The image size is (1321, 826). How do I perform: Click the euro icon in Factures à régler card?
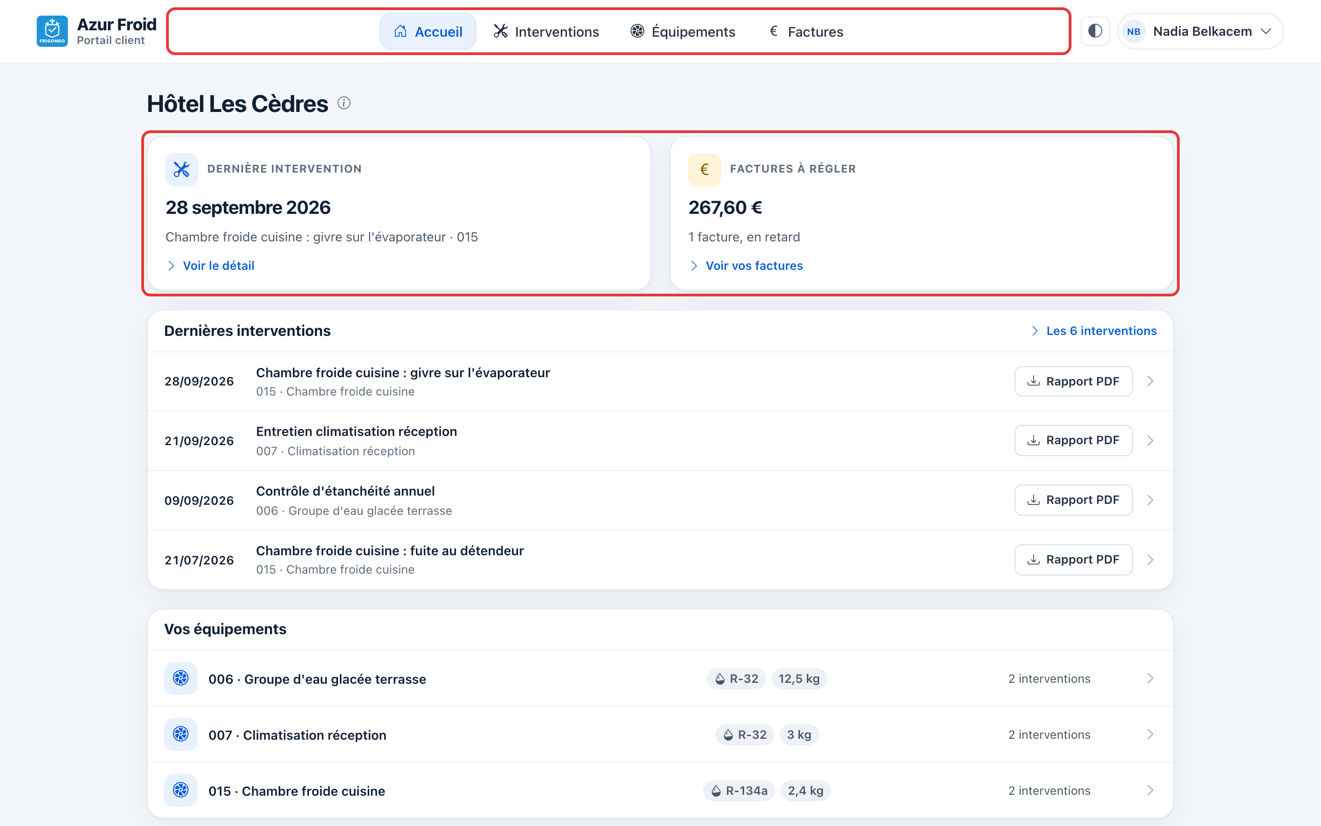click(704, 169)
